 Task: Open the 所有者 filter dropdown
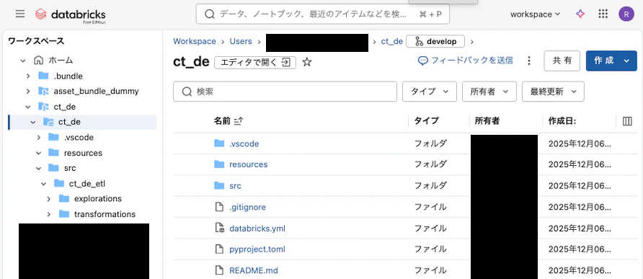[x=489, y=92]
